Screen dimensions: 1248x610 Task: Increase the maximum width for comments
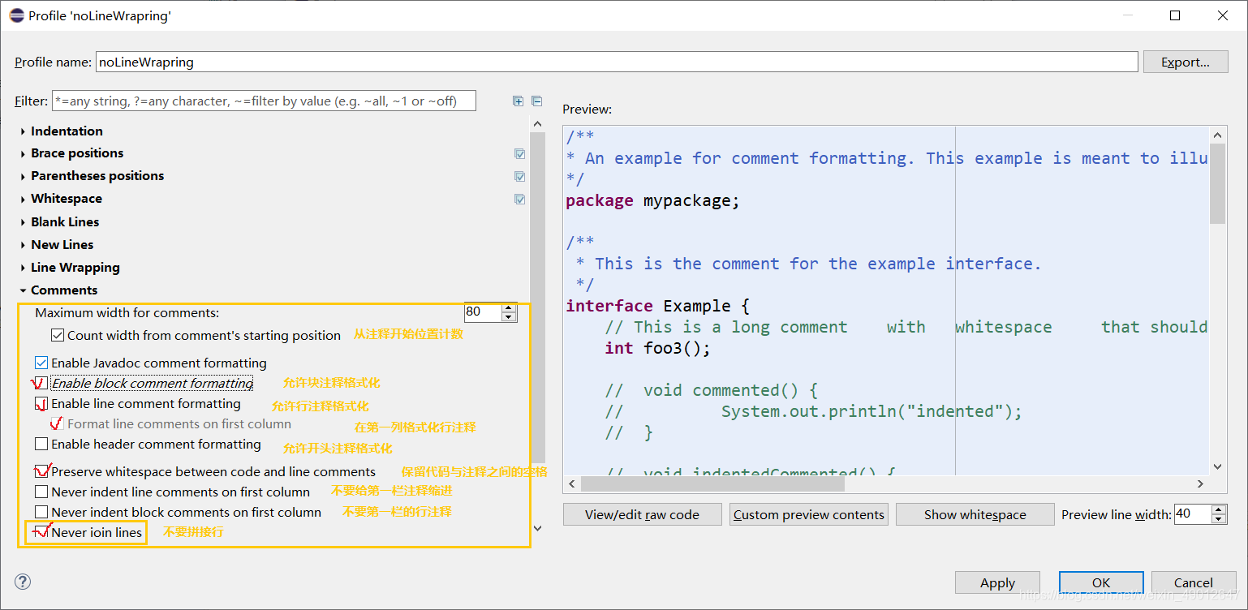pos(509,307)
